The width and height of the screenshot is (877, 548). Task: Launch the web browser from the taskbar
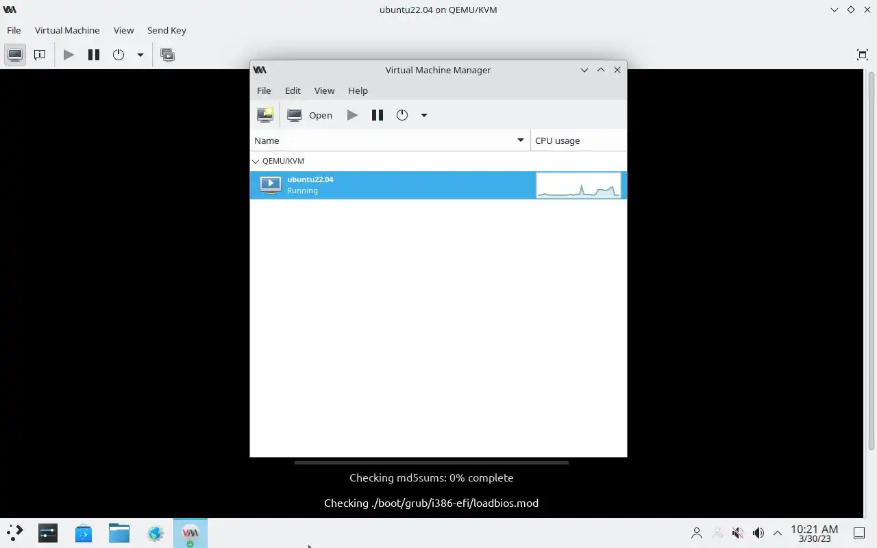[x=155, y=532]
